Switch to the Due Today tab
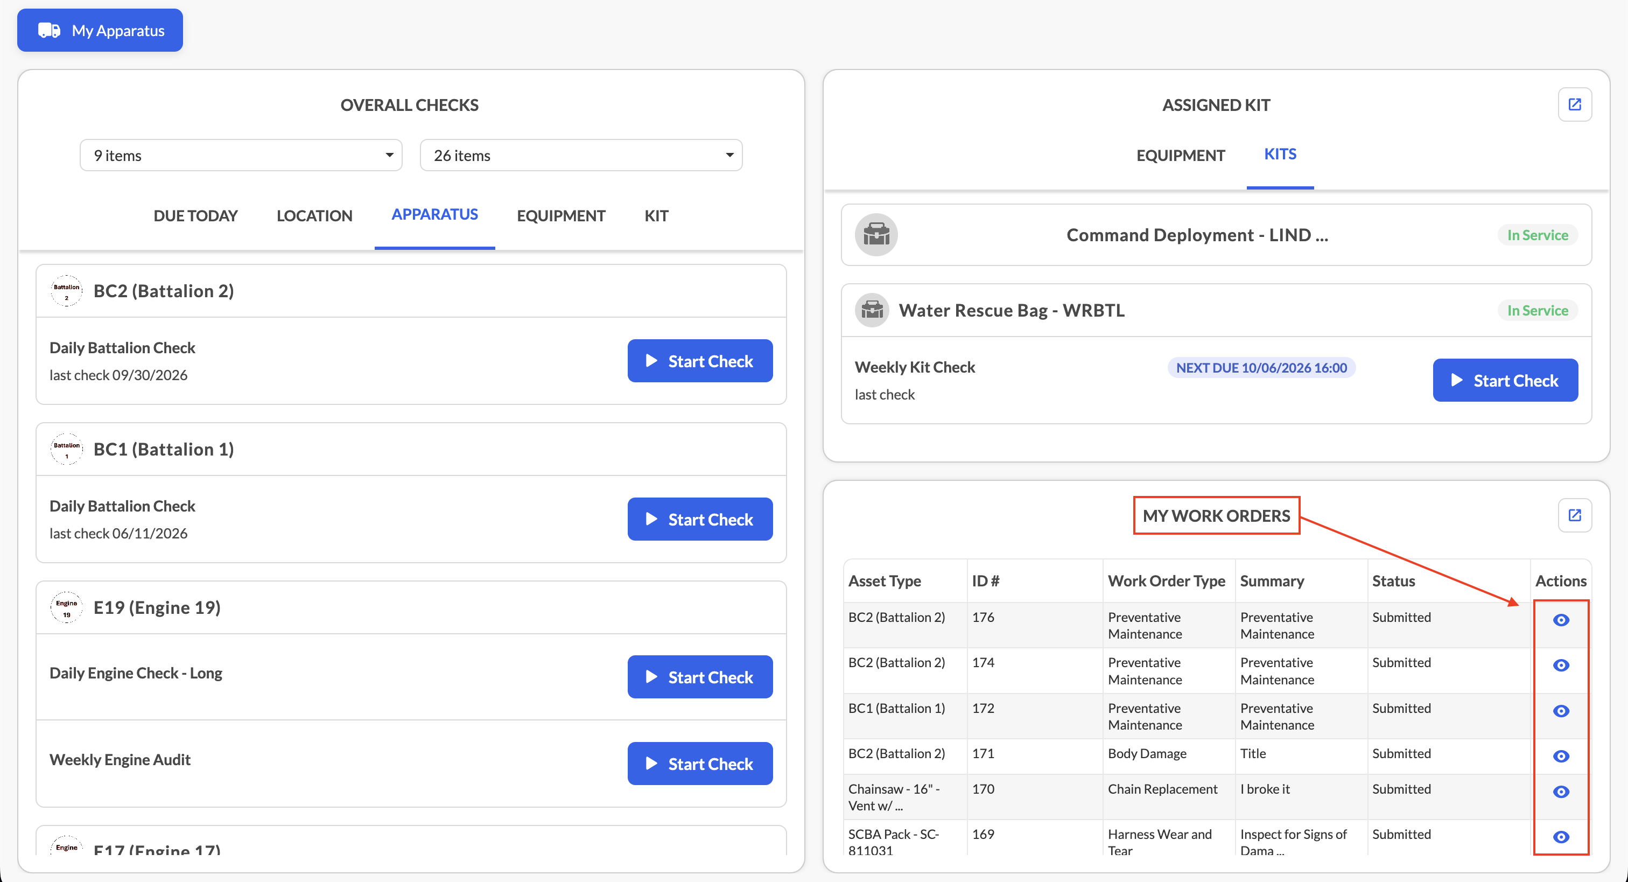Screen dimensions: 1628x882 click(195, 215)
